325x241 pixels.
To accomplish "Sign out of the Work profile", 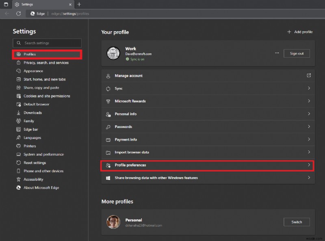I will point(297,53).
